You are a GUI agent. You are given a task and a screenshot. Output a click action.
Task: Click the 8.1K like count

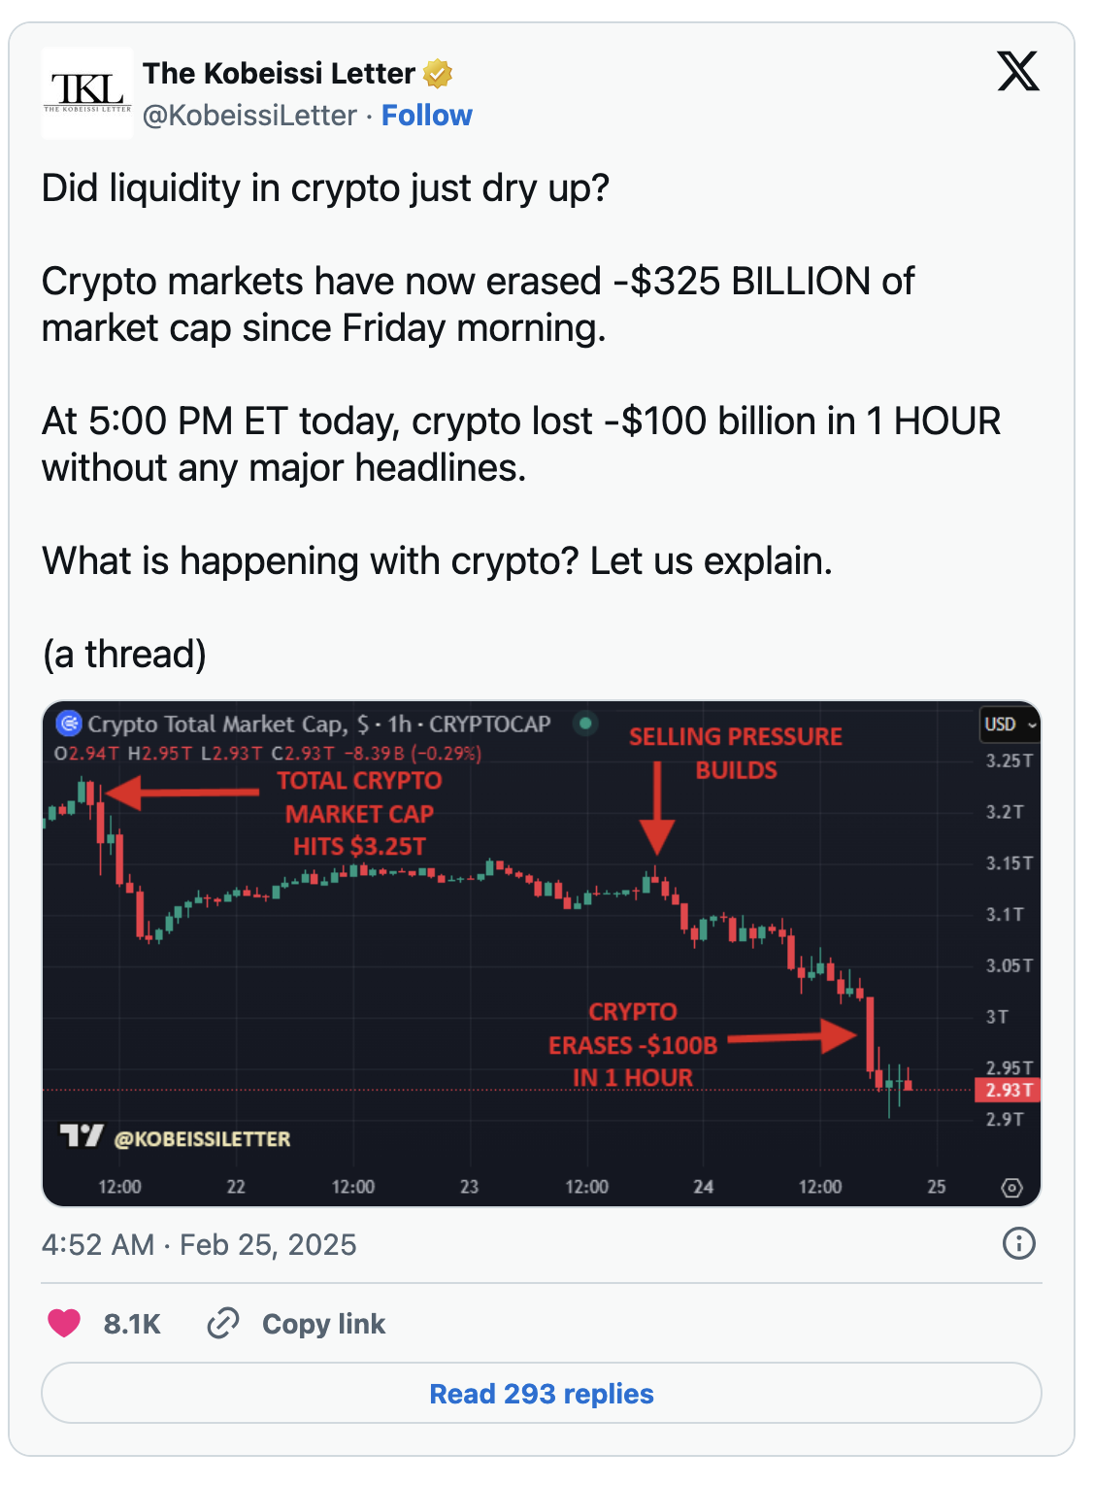(132, 1323)
